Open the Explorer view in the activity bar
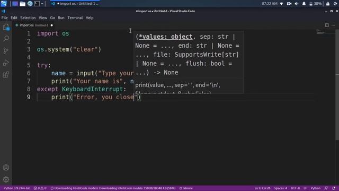Viewport: 339px width, 191px height. pyautogui.click(x=6, y=27)
